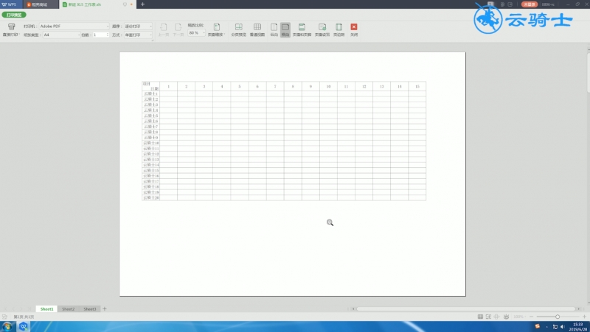The image size is (590, 332).
Task: Click the orange login button
Action: [529, 4]
